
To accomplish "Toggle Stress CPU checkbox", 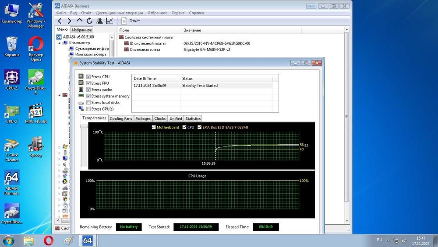I will click(x=88, y=77).
